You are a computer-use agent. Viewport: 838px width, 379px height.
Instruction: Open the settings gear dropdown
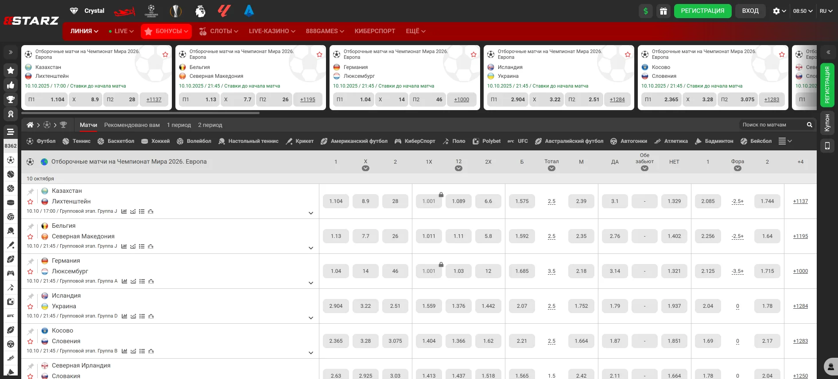(779, 11)
